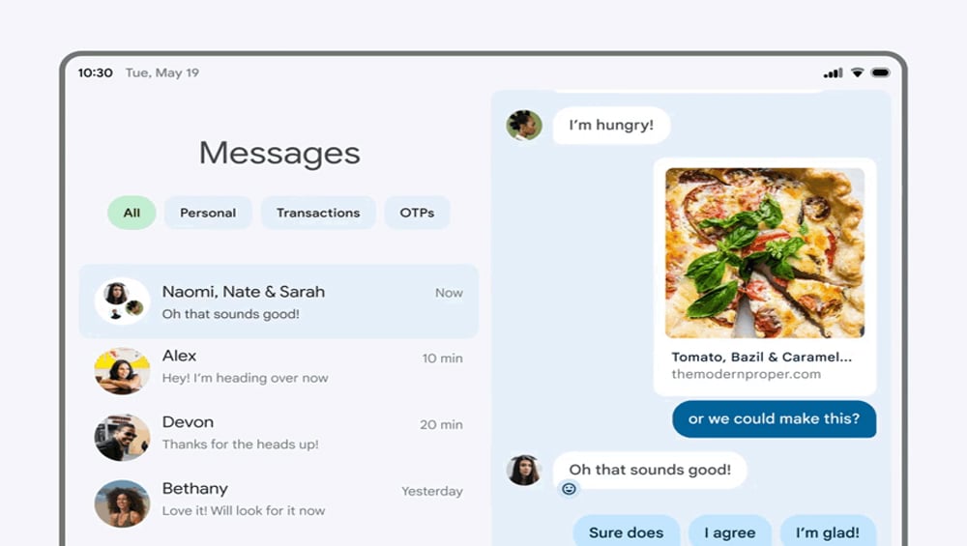Open Alex's conversation "Hey! I'm heading over now"
The image size is (967, 546).
click(x=278, y=370)
